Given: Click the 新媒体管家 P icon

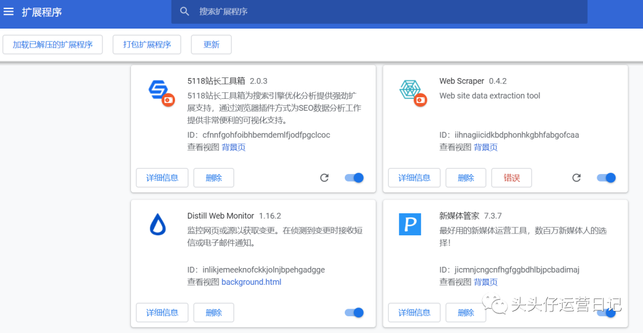Looking at the screenshot, I should tap(410, 225).
